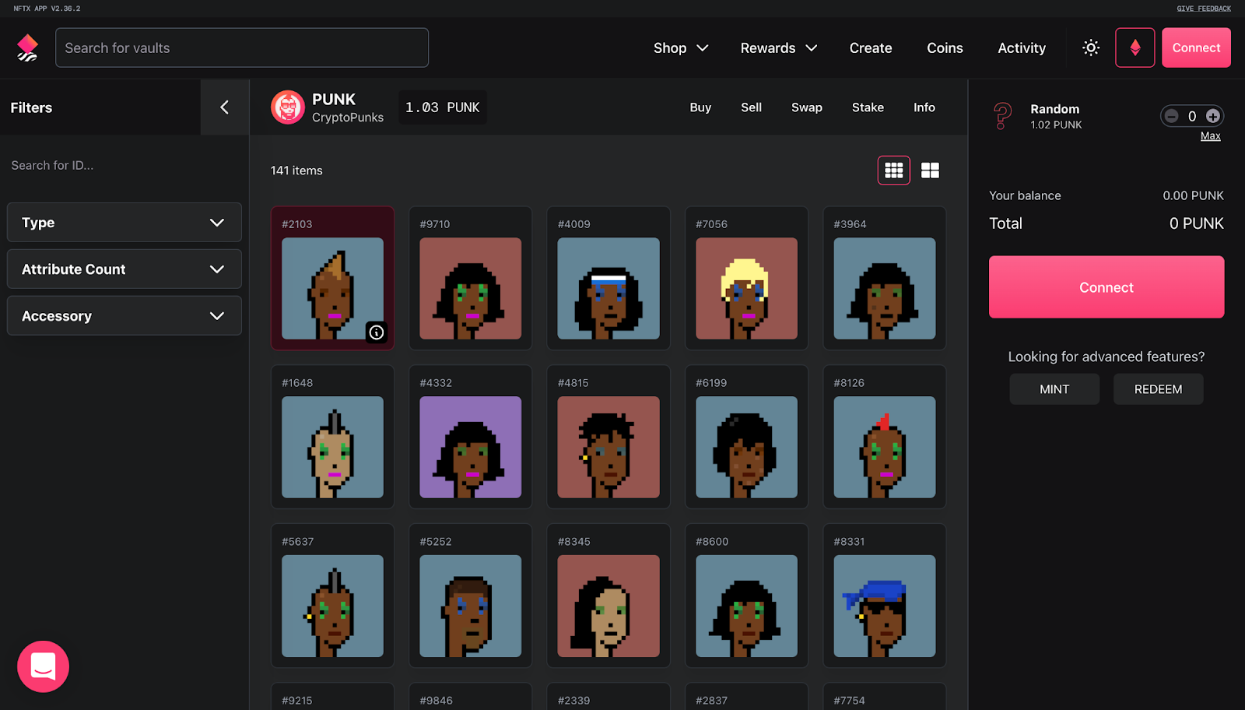
Task: Click the REDEEM button
Action: (1158, 389)
